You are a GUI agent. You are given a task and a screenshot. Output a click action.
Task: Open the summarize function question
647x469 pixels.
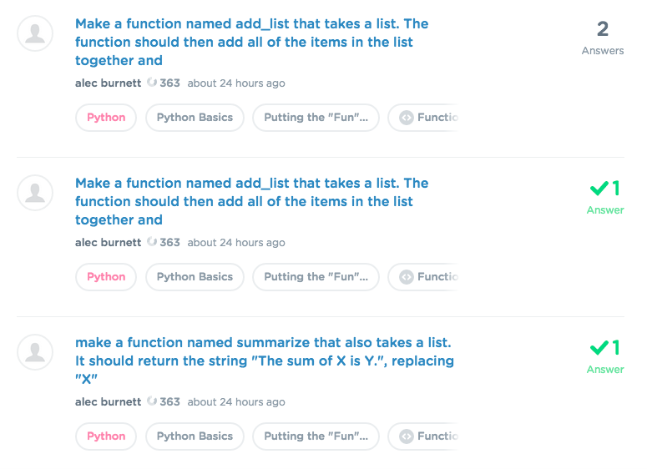tap(264, 361)
